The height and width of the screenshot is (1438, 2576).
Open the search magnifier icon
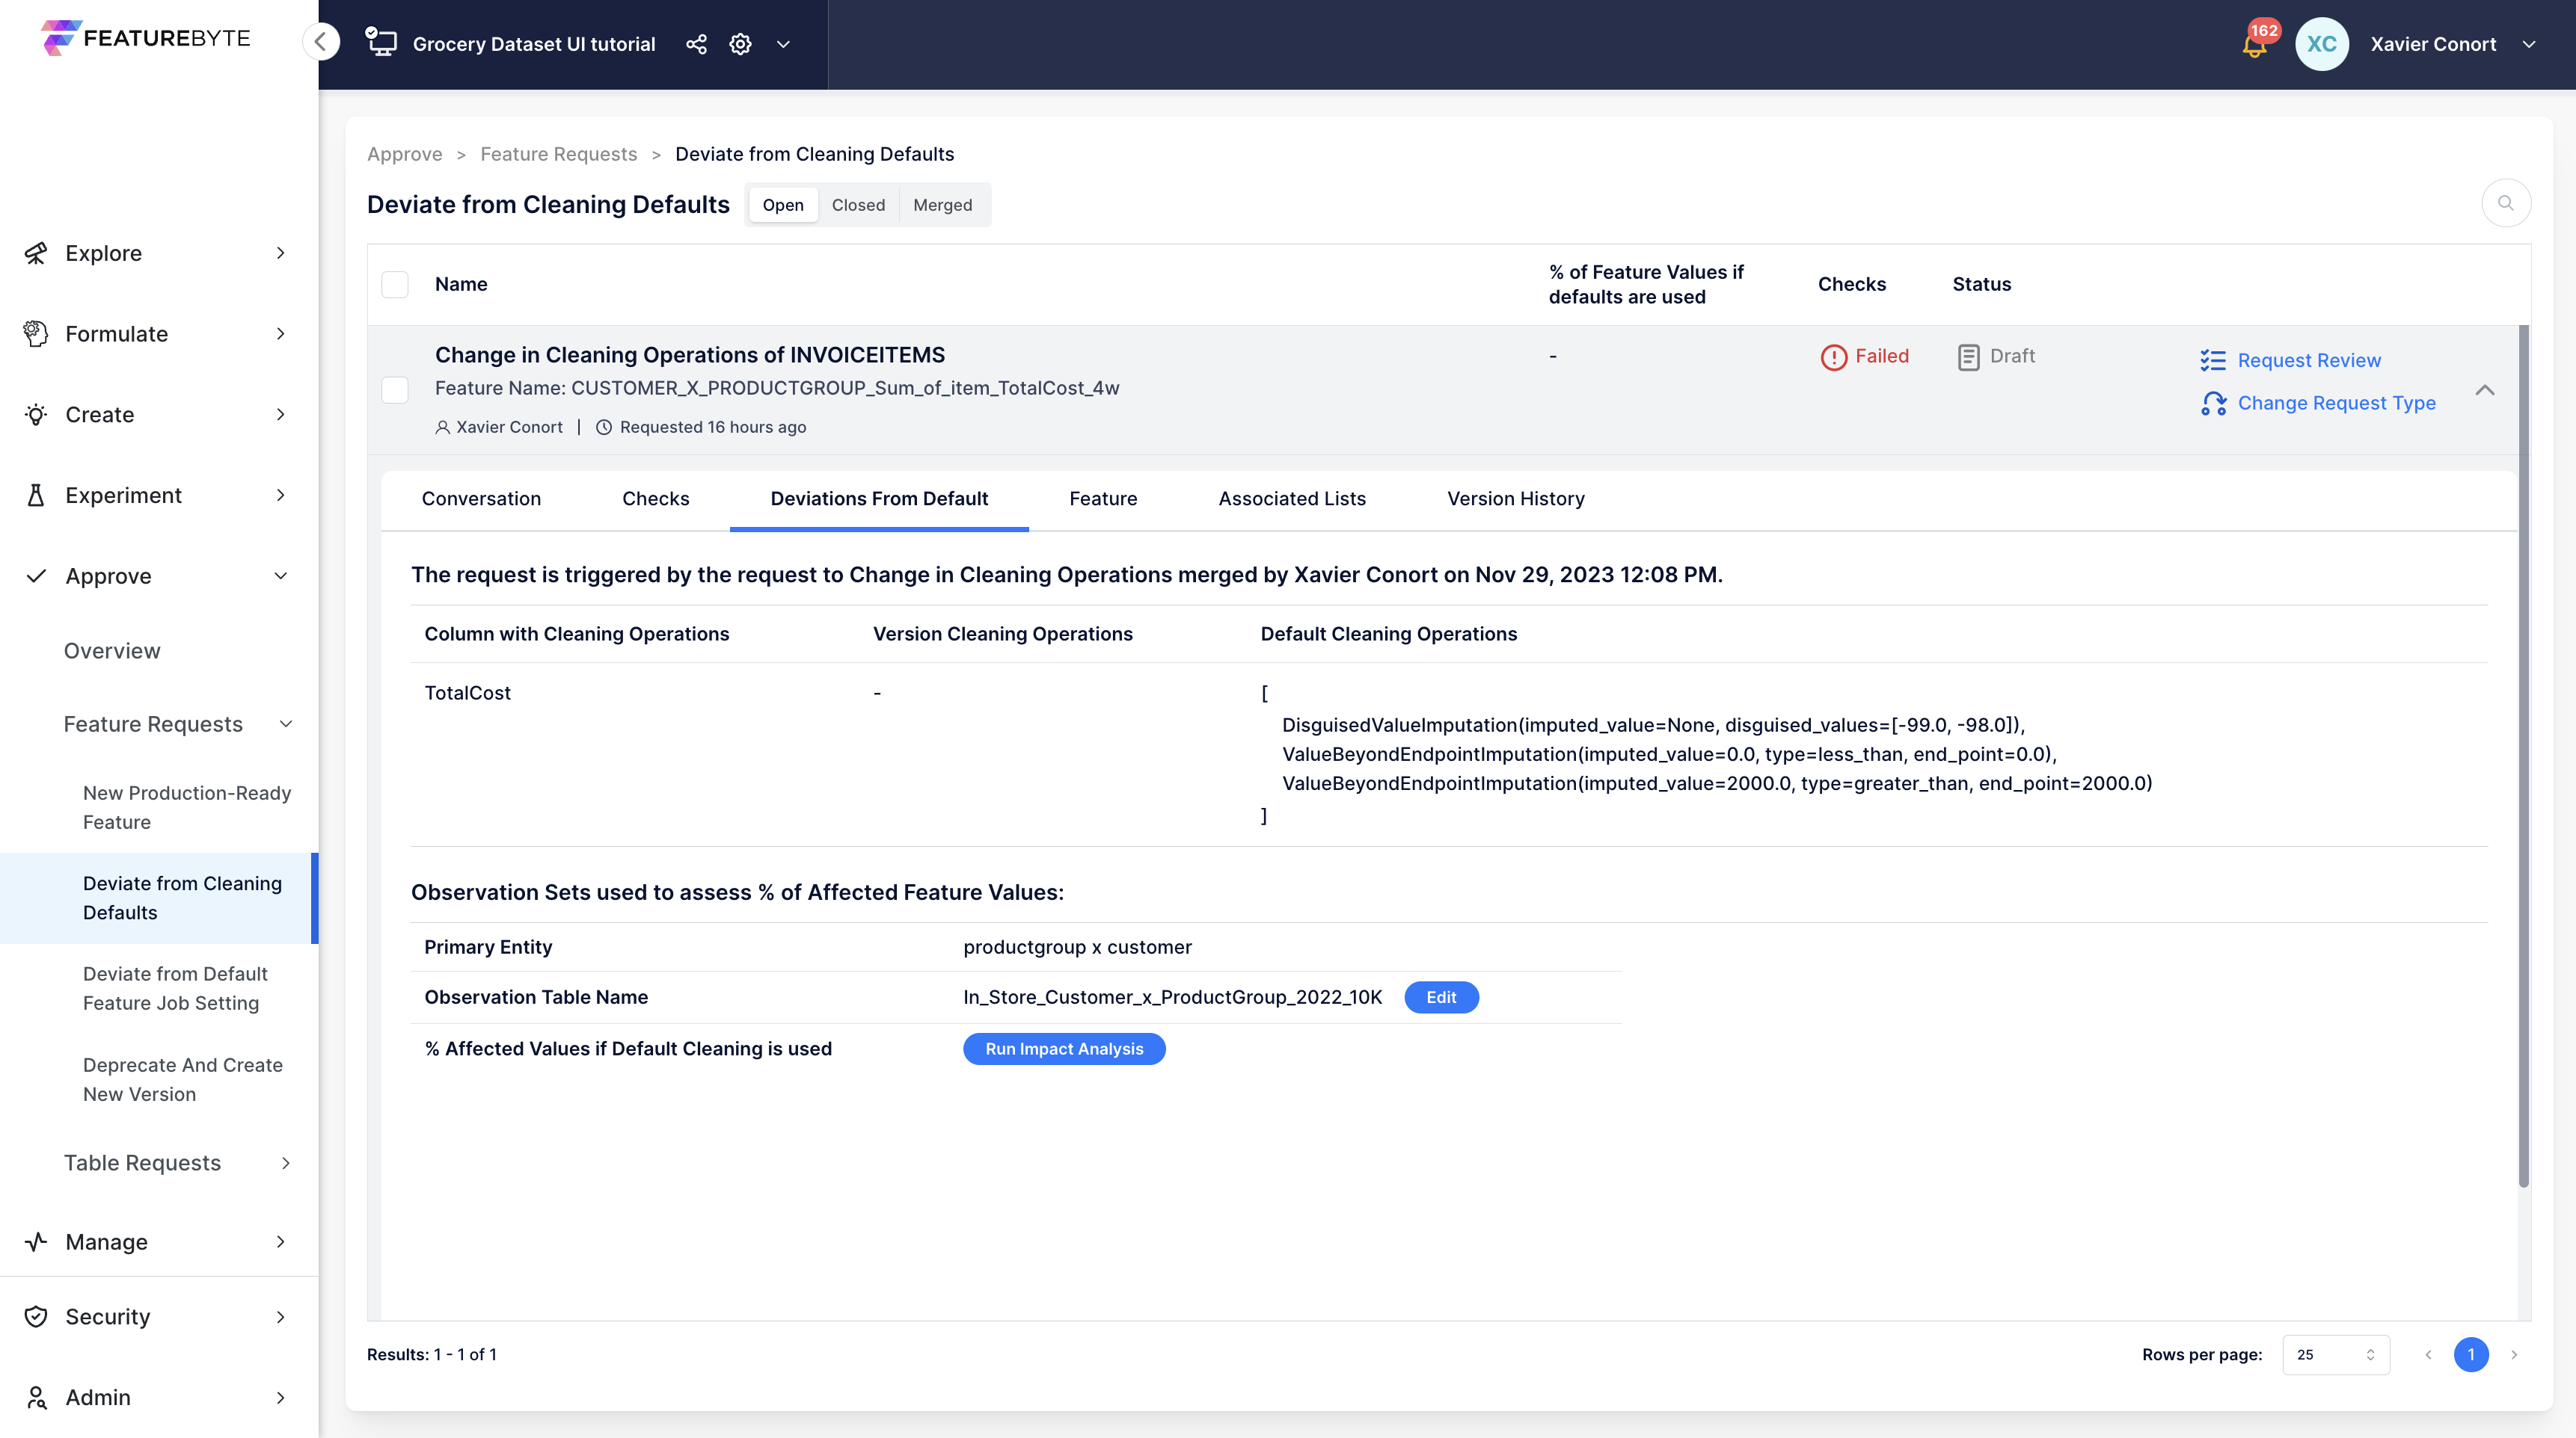(2505, 203)
